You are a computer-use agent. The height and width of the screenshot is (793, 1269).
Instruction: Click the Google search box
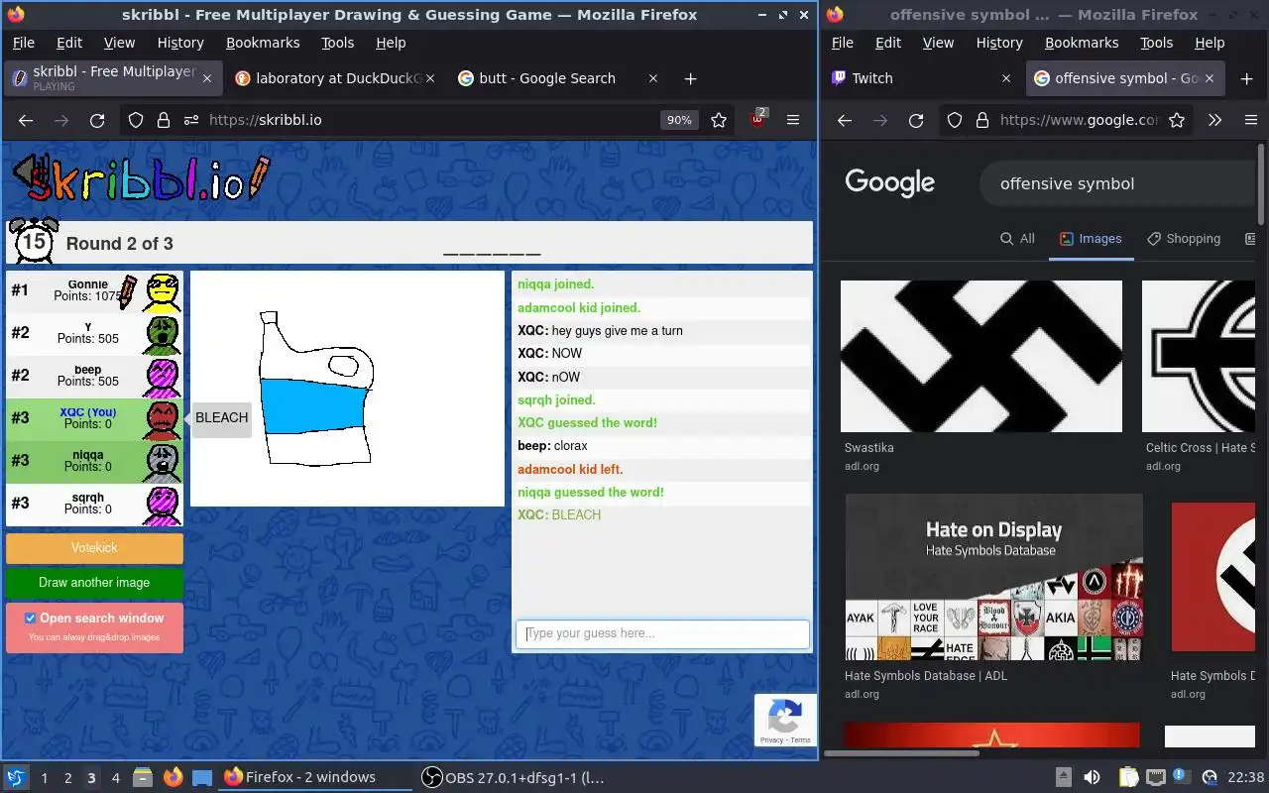pyautogui.click(x=1118, y=183)
